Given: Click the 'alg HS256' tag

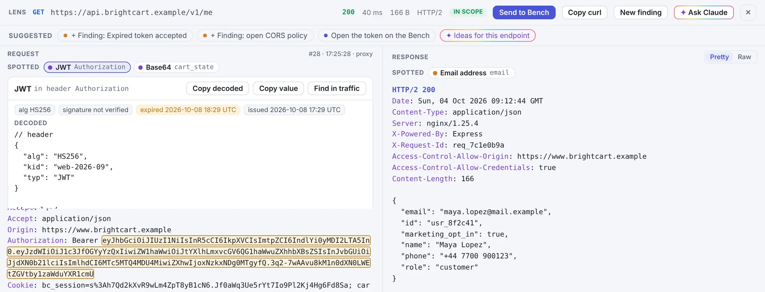Looking at the screenshot, I should (x=35, y=110).
